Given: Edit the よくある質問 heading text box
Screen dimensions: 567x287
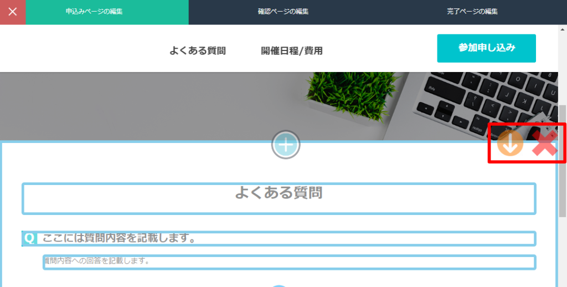Looking at the screenshot, I should (x=279, y=199).
